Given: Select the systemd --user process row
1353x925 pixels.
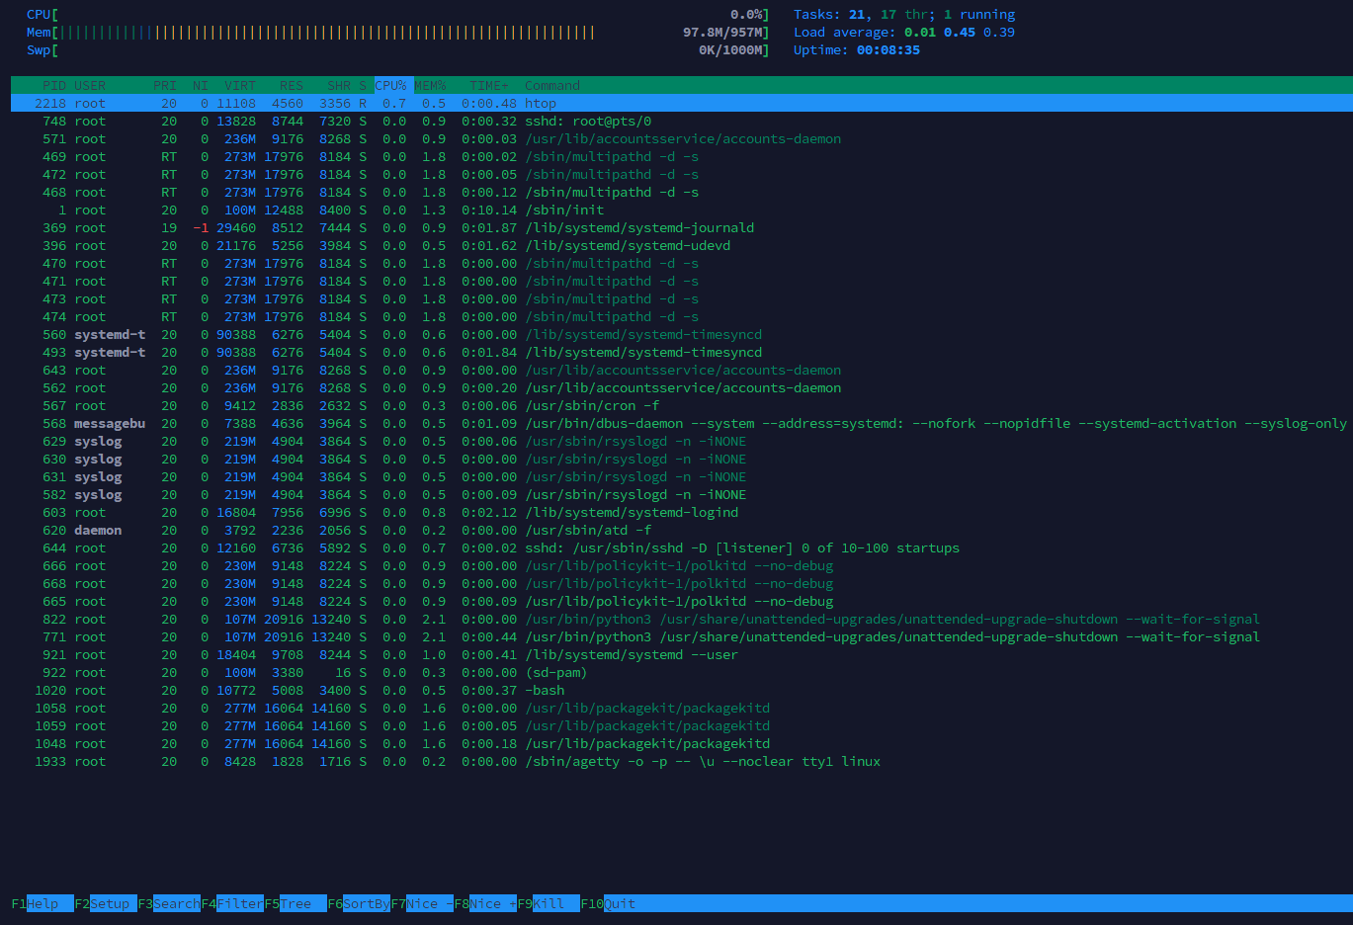Looking at the screenshot, I should tap(681, 654).
